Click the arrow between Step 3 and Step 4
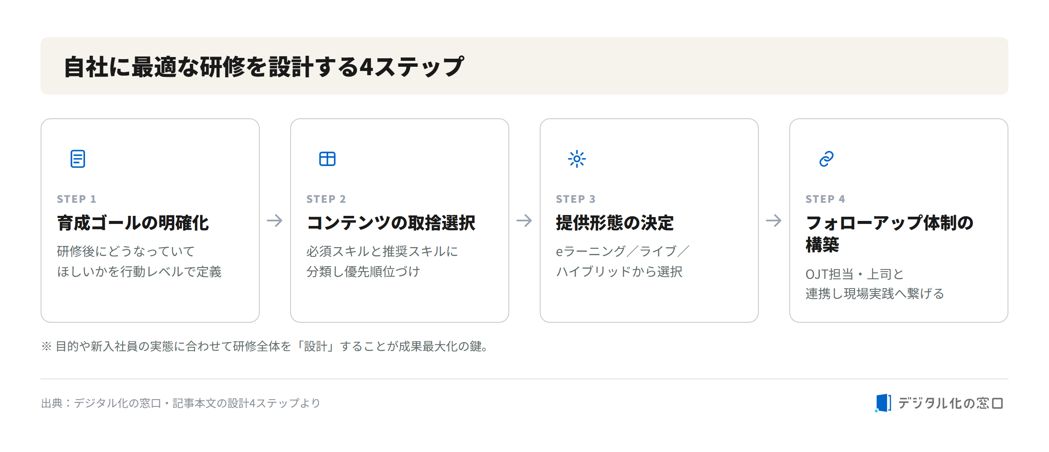Image resolution: width=1049 pixels, height=452 pixels. [x=774, y=220]
